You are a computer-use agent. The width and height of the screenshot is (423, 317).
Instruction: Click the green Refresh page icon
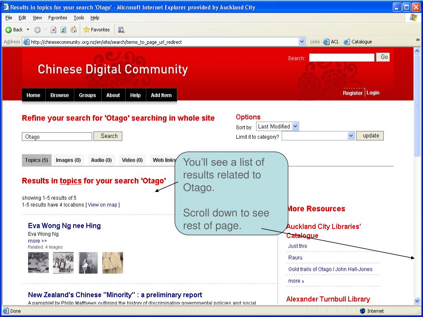[63, 30]
